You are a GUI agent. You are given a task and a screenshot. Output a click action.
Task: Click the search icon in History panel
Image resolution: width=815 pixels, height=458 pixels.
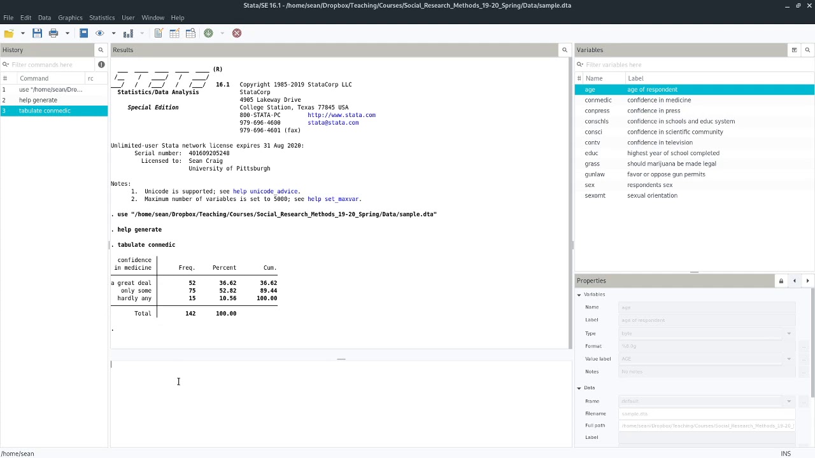pos(101,50)
